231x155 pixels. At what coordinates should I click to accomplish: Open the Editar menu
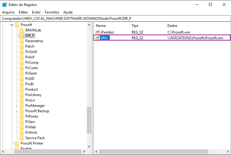(x=23, y=12)
